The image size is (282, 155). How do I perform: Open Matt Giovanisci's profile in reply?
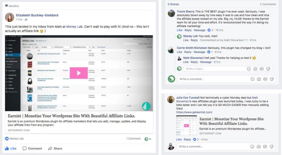point(193,58)
